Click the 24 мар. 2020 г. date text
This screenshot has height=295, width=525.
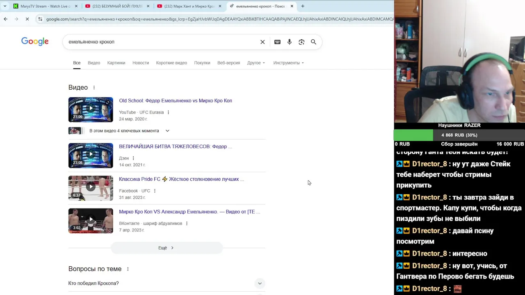(133, 119)
